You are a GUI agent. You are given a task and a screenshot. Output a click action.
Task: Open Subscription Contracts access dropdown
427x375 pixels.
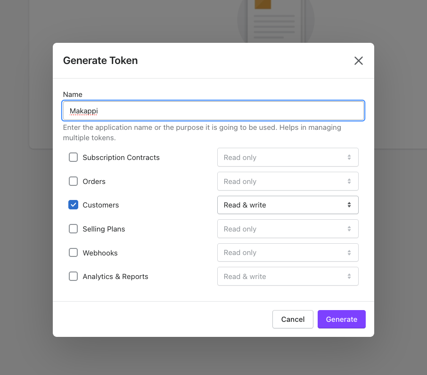coord(288,157)
